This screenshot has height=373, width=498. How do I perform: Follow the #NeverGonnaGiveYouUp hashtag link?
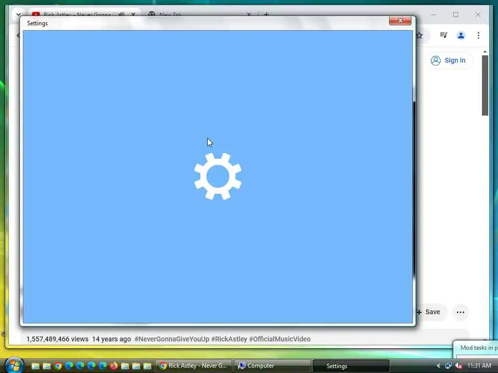[172, 339]
